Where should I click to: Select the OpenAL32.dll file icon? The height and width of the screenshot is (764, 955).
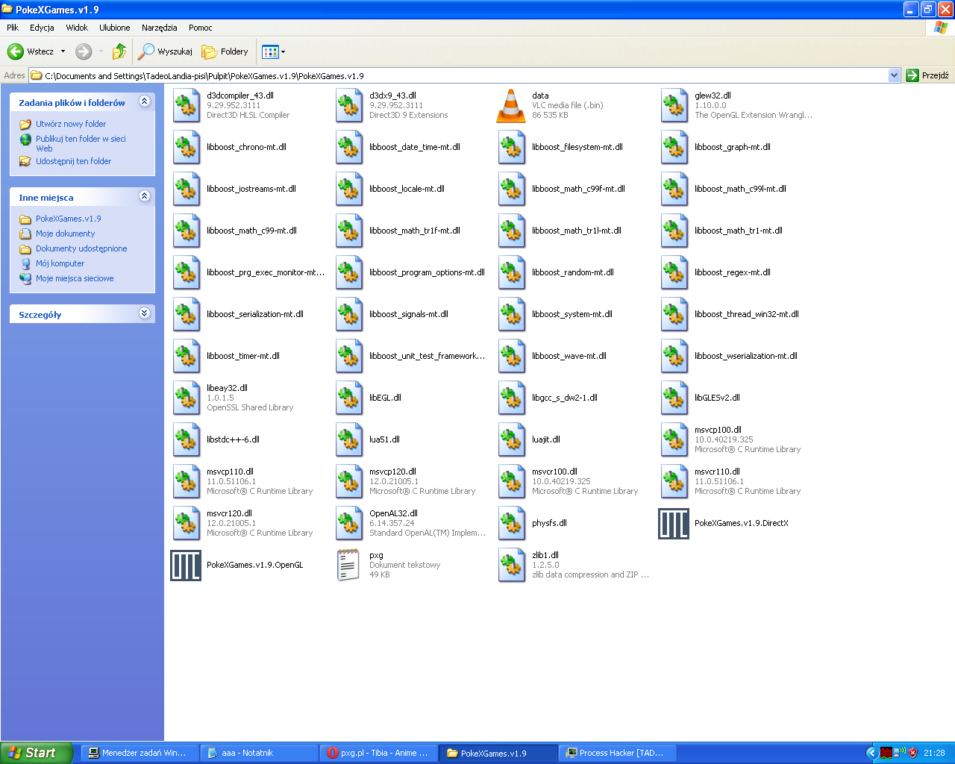(349, 523)
